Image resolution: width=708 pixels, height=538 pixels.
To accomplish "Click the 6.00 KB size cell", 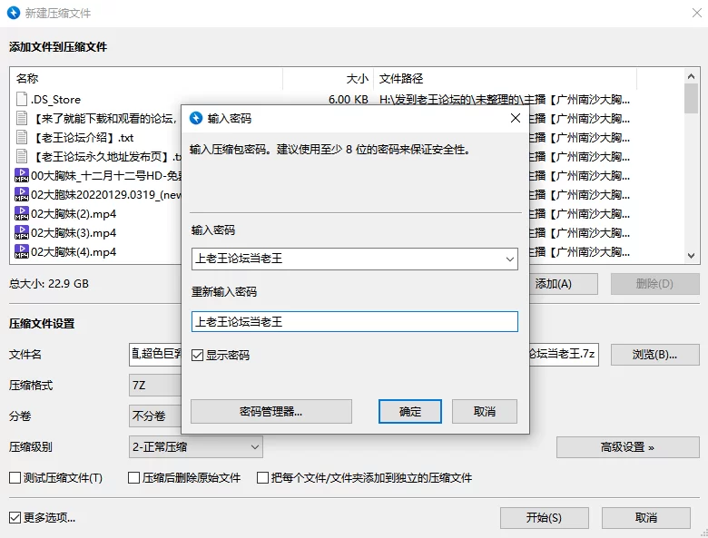I will tap(349, 99).
